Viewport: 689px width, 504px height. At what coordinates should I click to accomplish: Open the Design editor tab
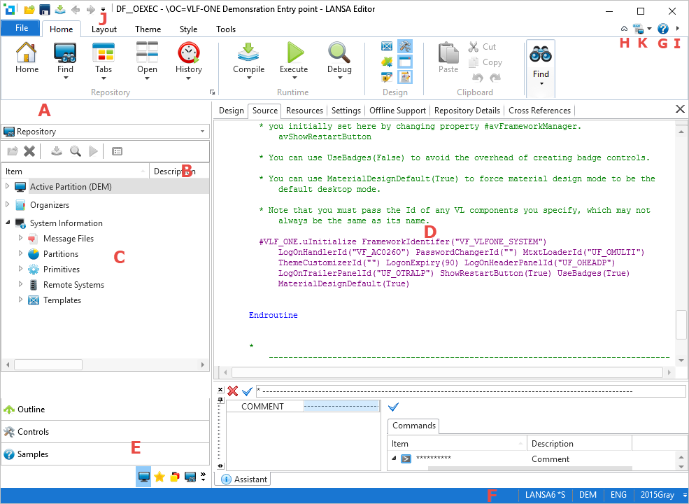tap(231, 111)
